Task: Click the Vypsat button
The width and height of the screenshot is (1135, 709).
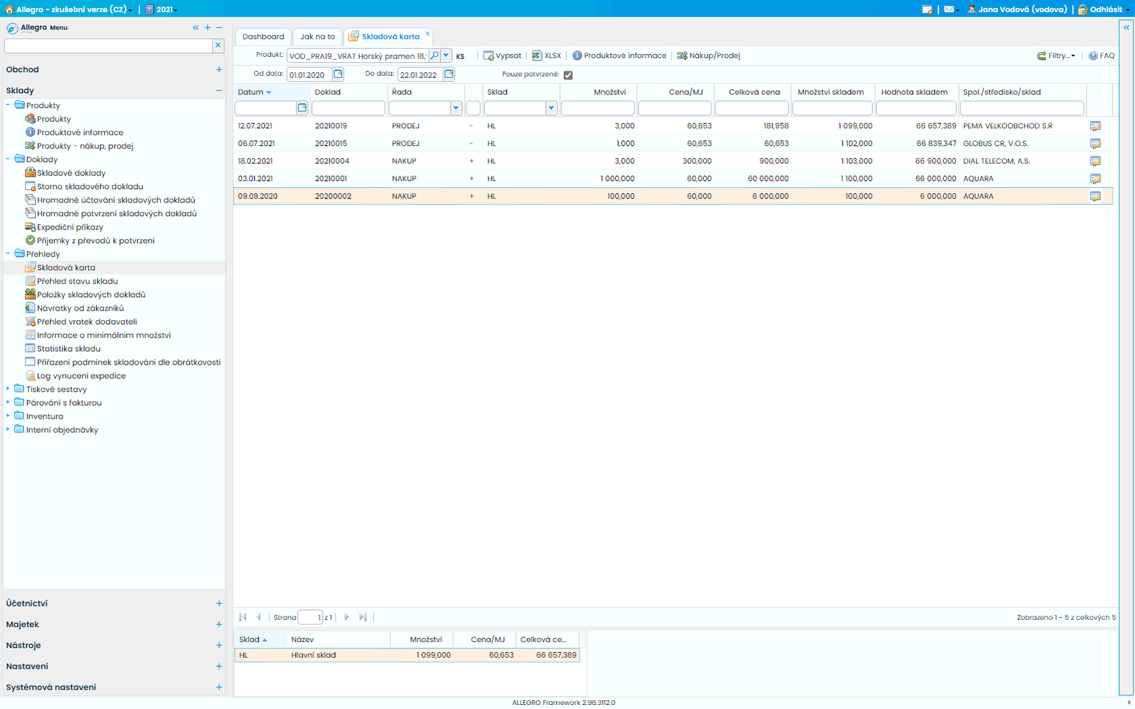Action: pyautogui.click(x=502, y=55)
